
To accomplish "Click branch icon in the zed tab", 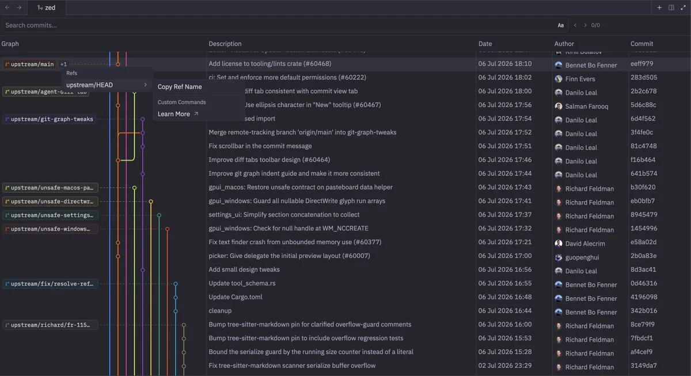I will 39,7.
